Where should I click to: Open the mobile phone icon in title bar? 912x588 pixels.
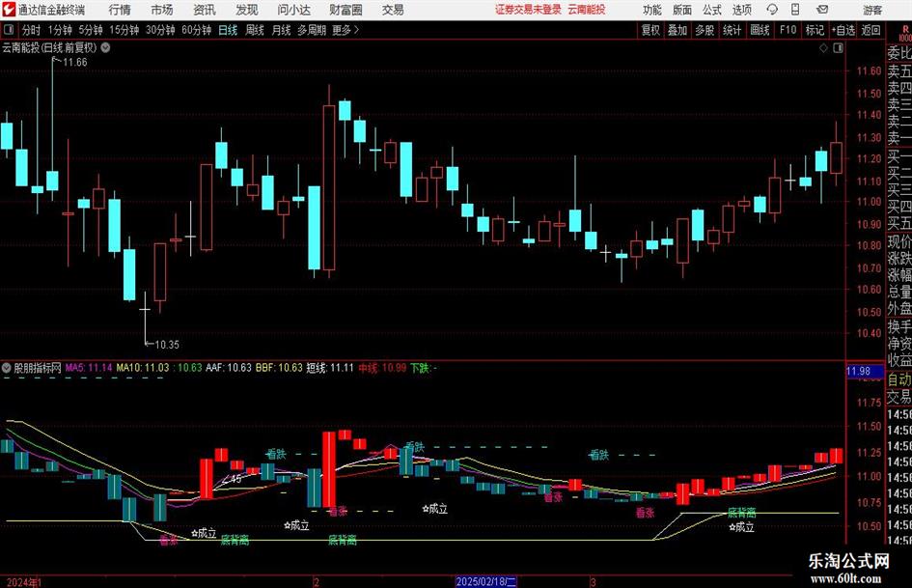795,10
